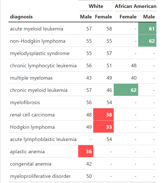Viewport: 163px width, 183px height.
Task: Select the acute lymphoblastic leukemia label
Action: pos(43,139)
